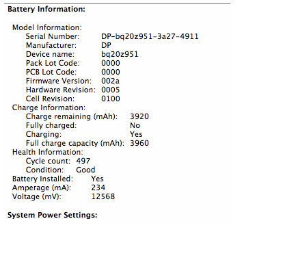Select the cycle count value 497

[x=83, y=161]
